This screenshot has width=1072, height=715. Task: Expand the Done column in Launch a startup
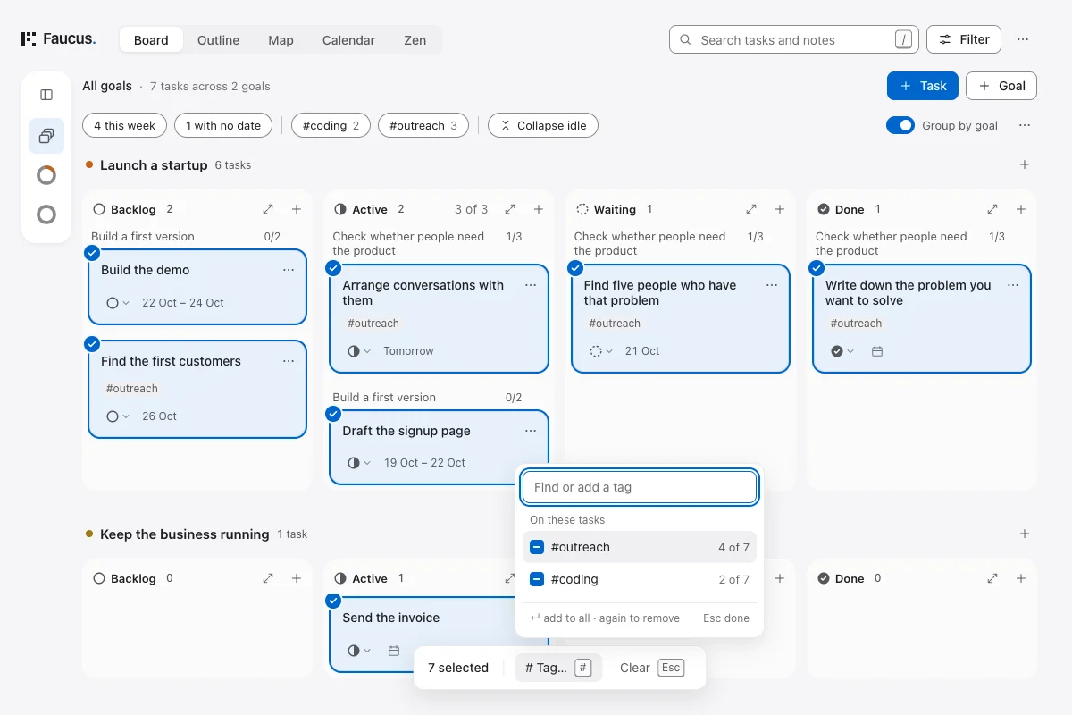point(992,209)
